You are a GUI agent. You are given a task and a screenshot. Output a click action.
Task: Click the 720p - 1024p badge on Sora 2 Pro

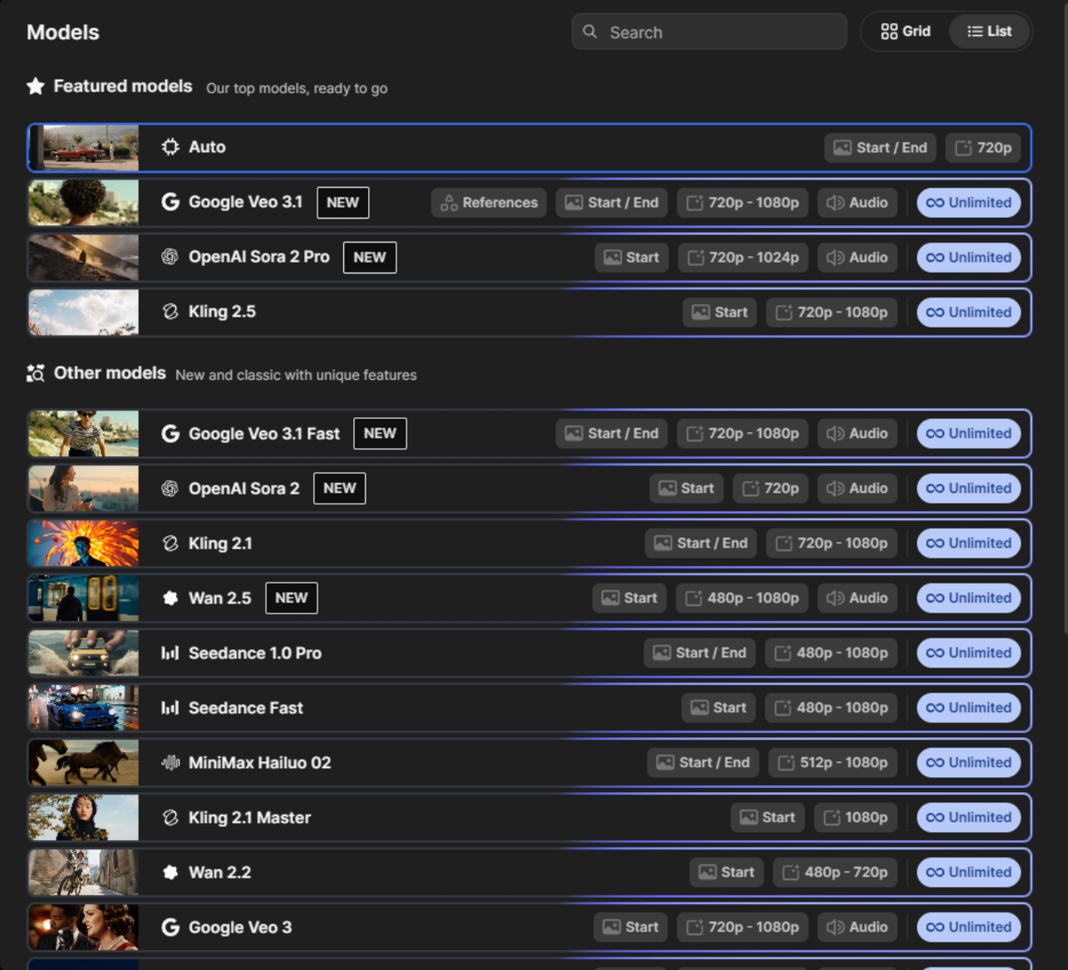743,257
